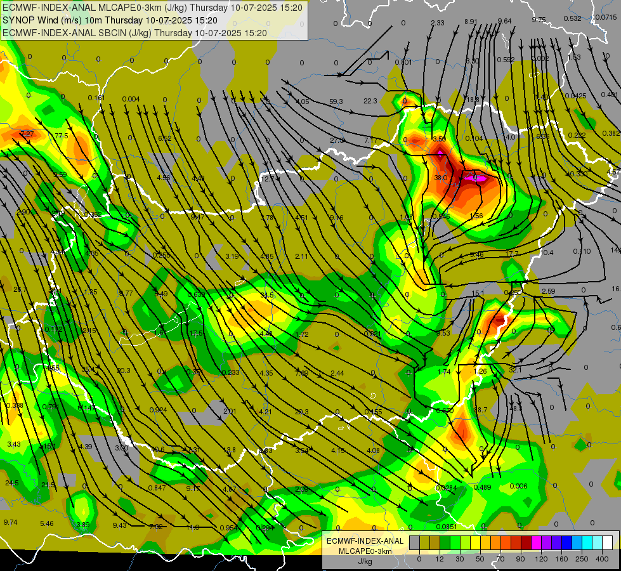
Task: Click the map value 9.75
Action: click(539, 20)
